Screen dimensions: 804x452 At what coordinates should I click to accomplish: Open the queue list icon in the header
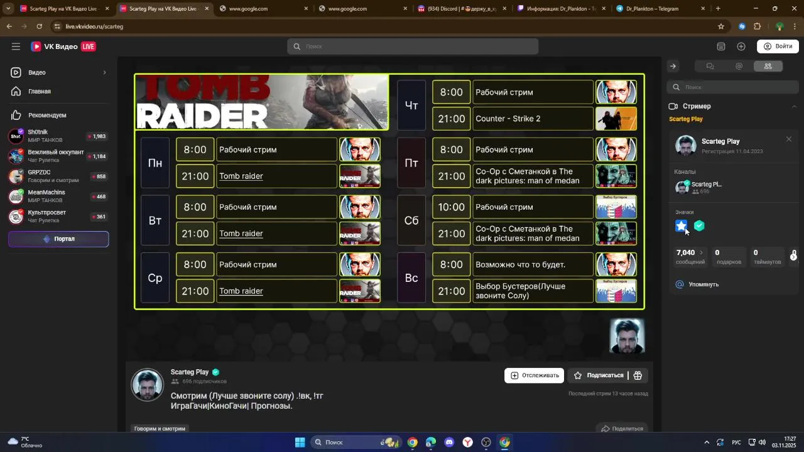click(721, 46)
